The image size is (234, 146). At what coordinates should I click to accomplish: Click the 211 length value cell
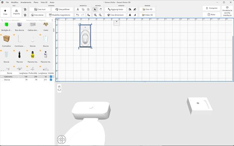coord(43,80)
